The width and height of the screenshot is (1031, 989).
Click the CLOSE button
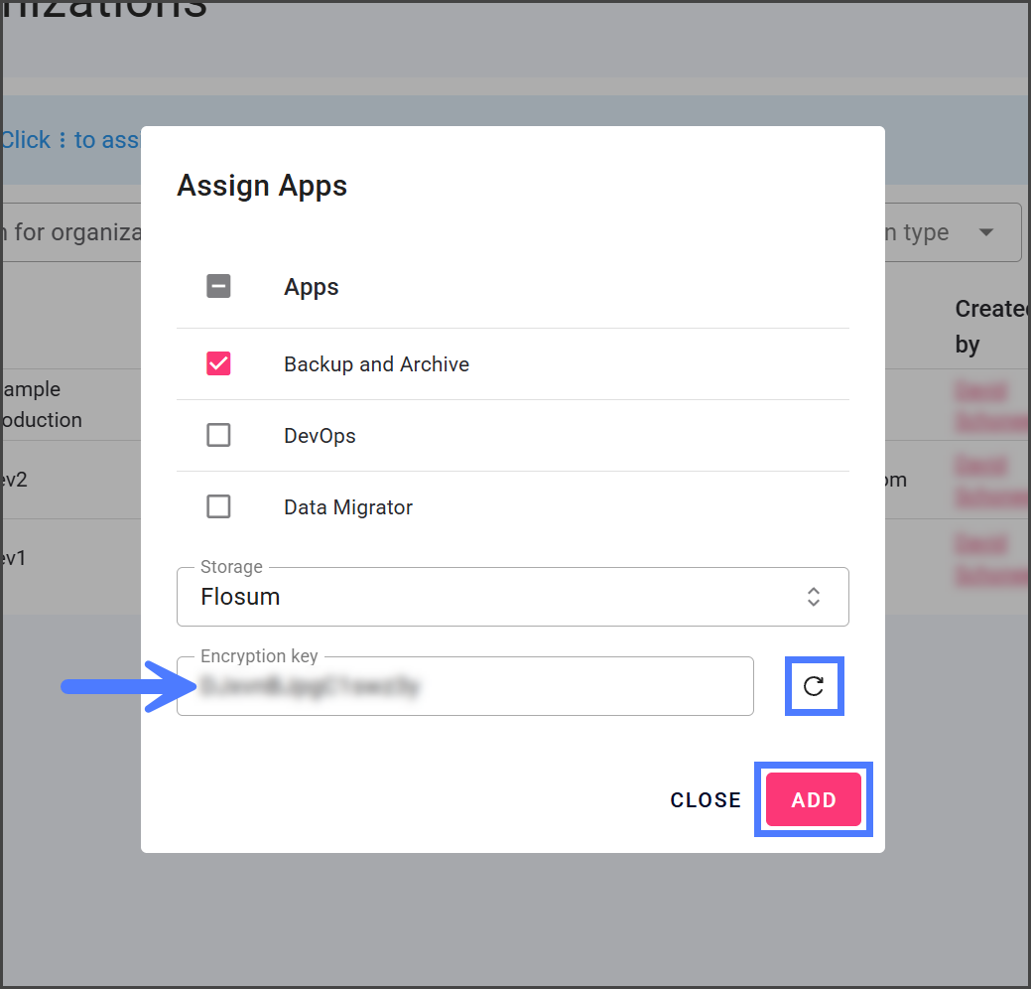point(706,800)
